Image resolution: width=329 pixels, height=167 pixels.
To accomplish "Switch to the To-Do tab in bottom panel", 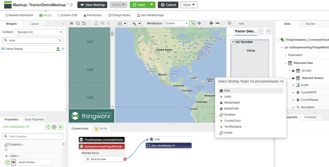I will coord(101,128).
